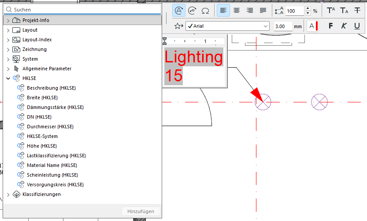Select Versorgungskreis (HKLSE) parameter
The height and width of the screenshot is (221, 367).
55,185
